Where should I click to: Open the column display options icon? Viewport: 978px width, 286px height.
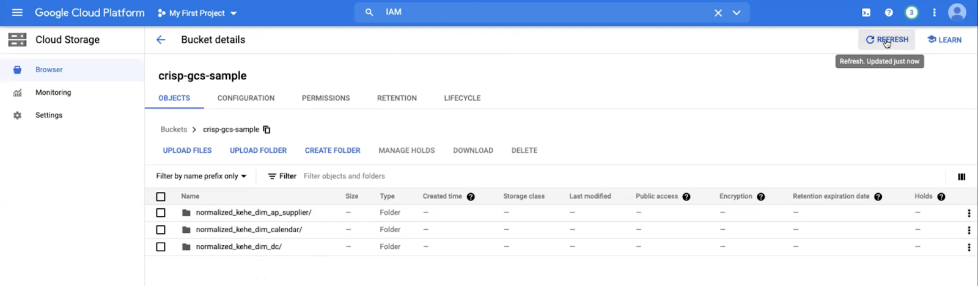[x=961, y=177]
